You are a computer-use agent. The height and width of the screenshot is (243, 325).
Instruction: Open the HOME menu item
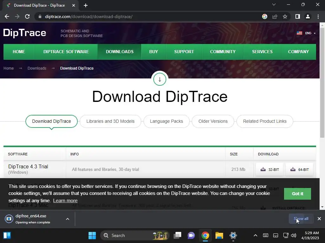click(19, 52)
